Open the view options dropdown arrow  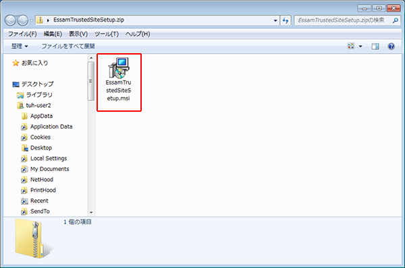pyautogui.click(x=360, y=46)
